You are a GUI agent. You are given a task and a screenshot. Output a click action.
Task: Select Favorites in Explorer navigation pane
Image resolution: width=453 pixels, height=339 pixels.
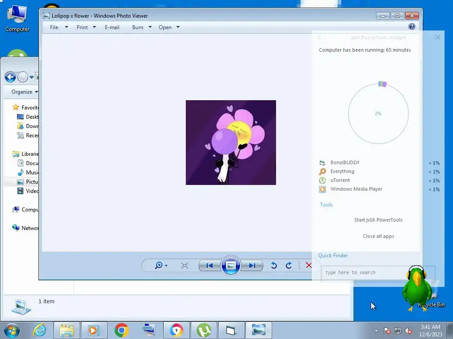pyautogui.click(x=25, y=108)
